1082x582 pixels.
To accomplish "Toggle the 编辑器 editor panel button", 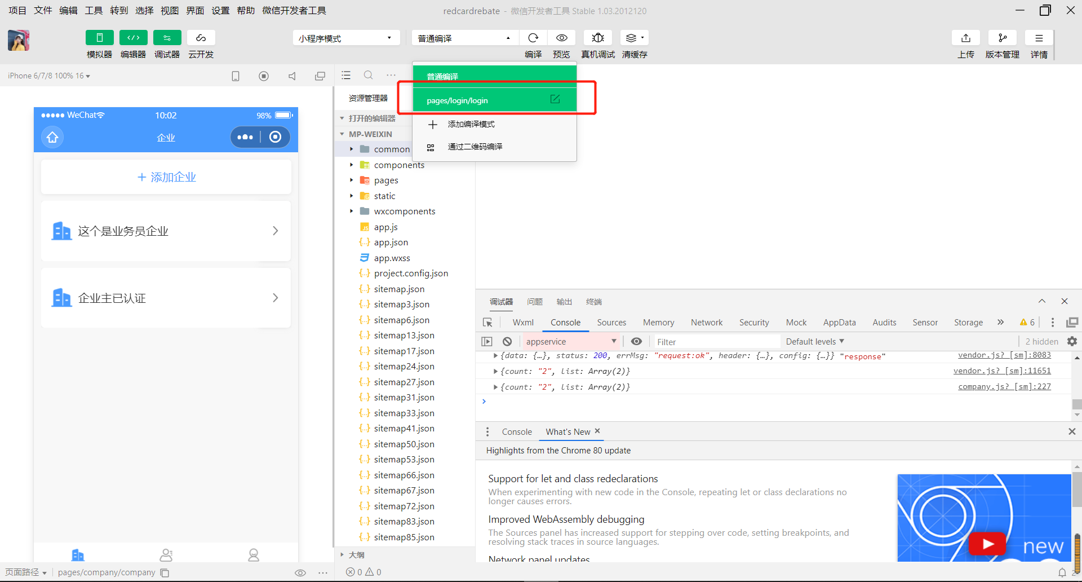I will pyautogui.click(x=134, y=38).
